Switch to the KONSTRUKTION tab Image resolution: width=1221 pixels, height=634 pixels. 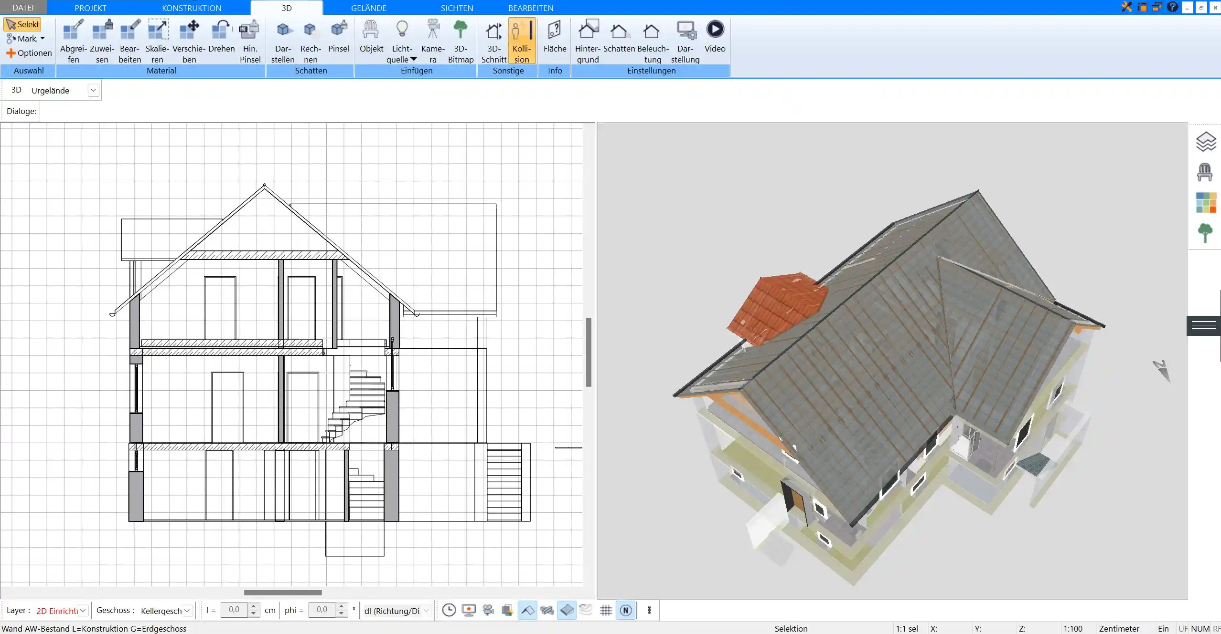pos(192,8)
